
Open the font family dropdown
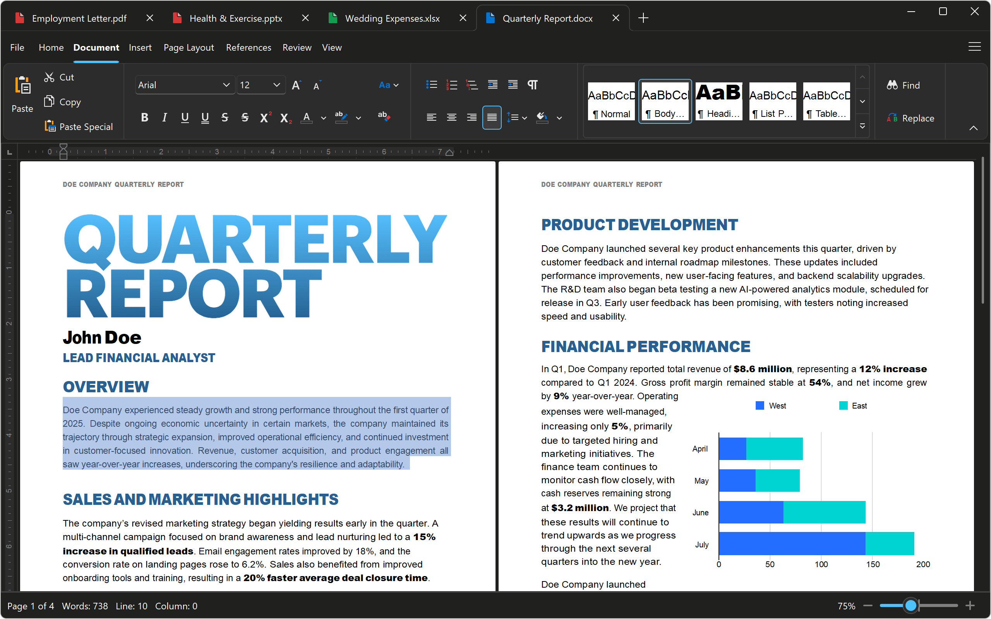(185, 85)
